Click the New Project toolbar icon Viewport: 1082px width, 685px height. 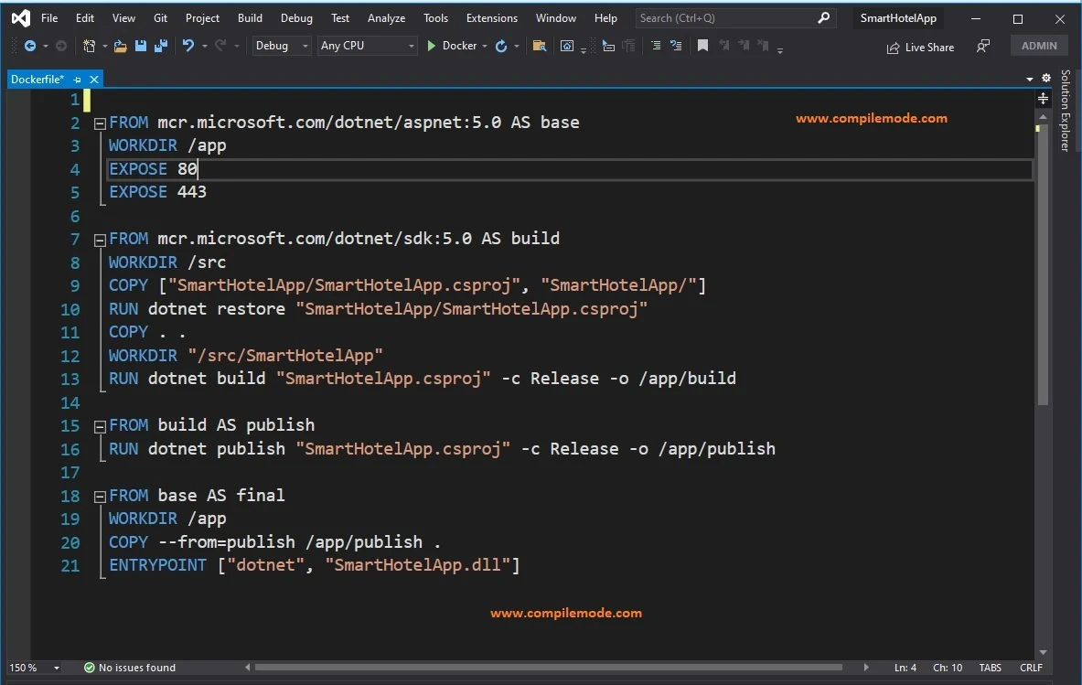click(x=91, y=46)
